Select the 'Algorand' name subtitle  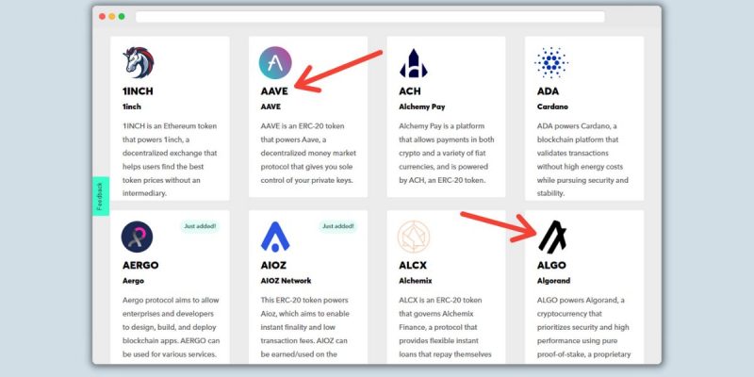pyautogui.click(x=553, y=281)
